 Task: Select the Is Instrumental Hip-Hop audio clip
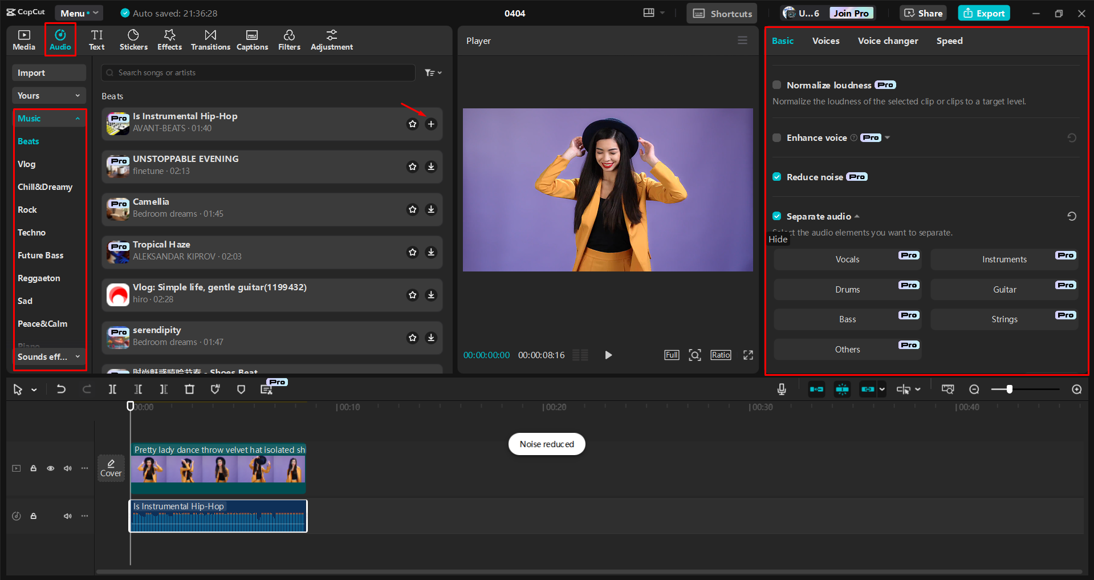218,516
